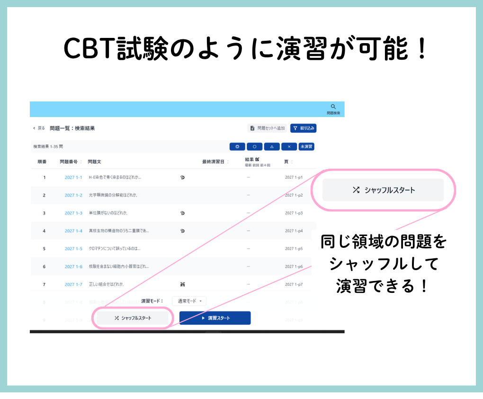Toggle the 未演習 filter

click(x=306, y=147)
